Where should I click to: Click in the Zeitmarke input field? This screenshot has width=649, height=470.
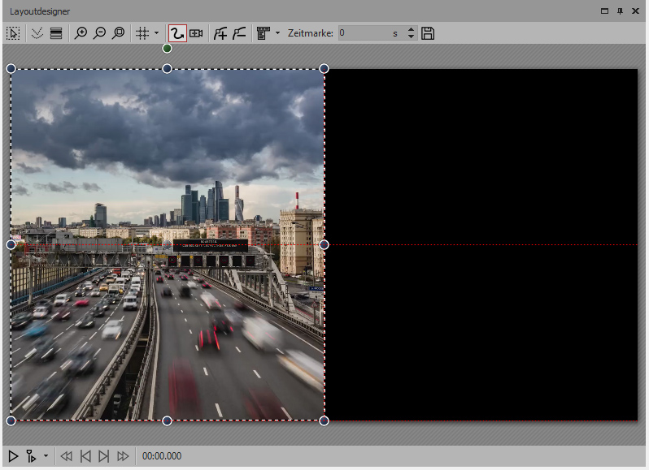click(x=362, y=33)
